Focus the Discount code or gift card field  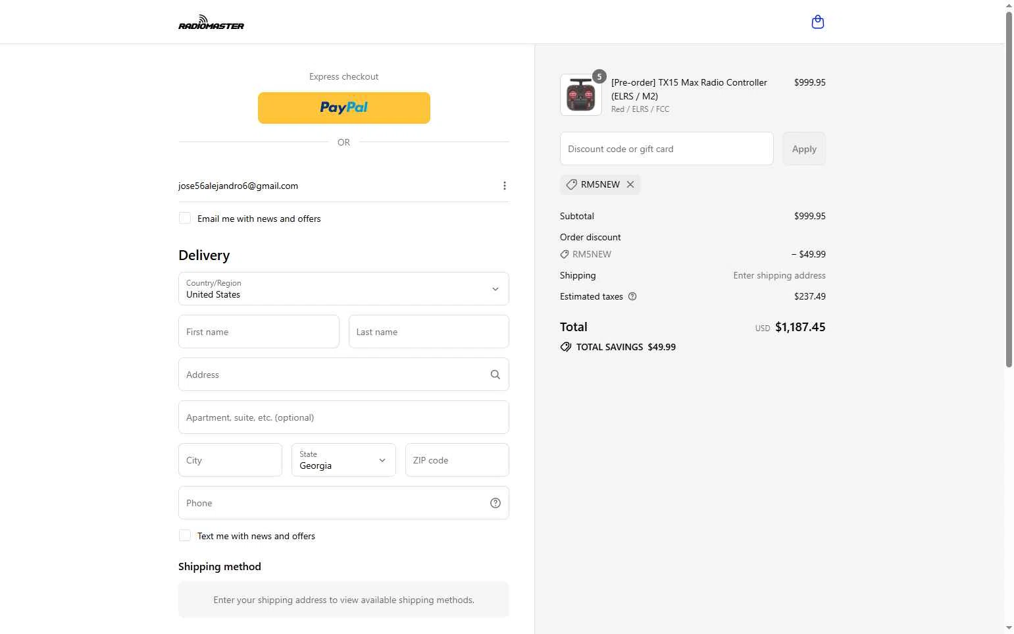667,149
